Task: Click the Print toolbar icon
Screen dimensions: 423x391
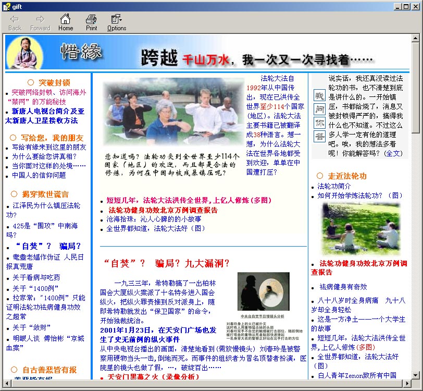Action: tap(92, 22)
